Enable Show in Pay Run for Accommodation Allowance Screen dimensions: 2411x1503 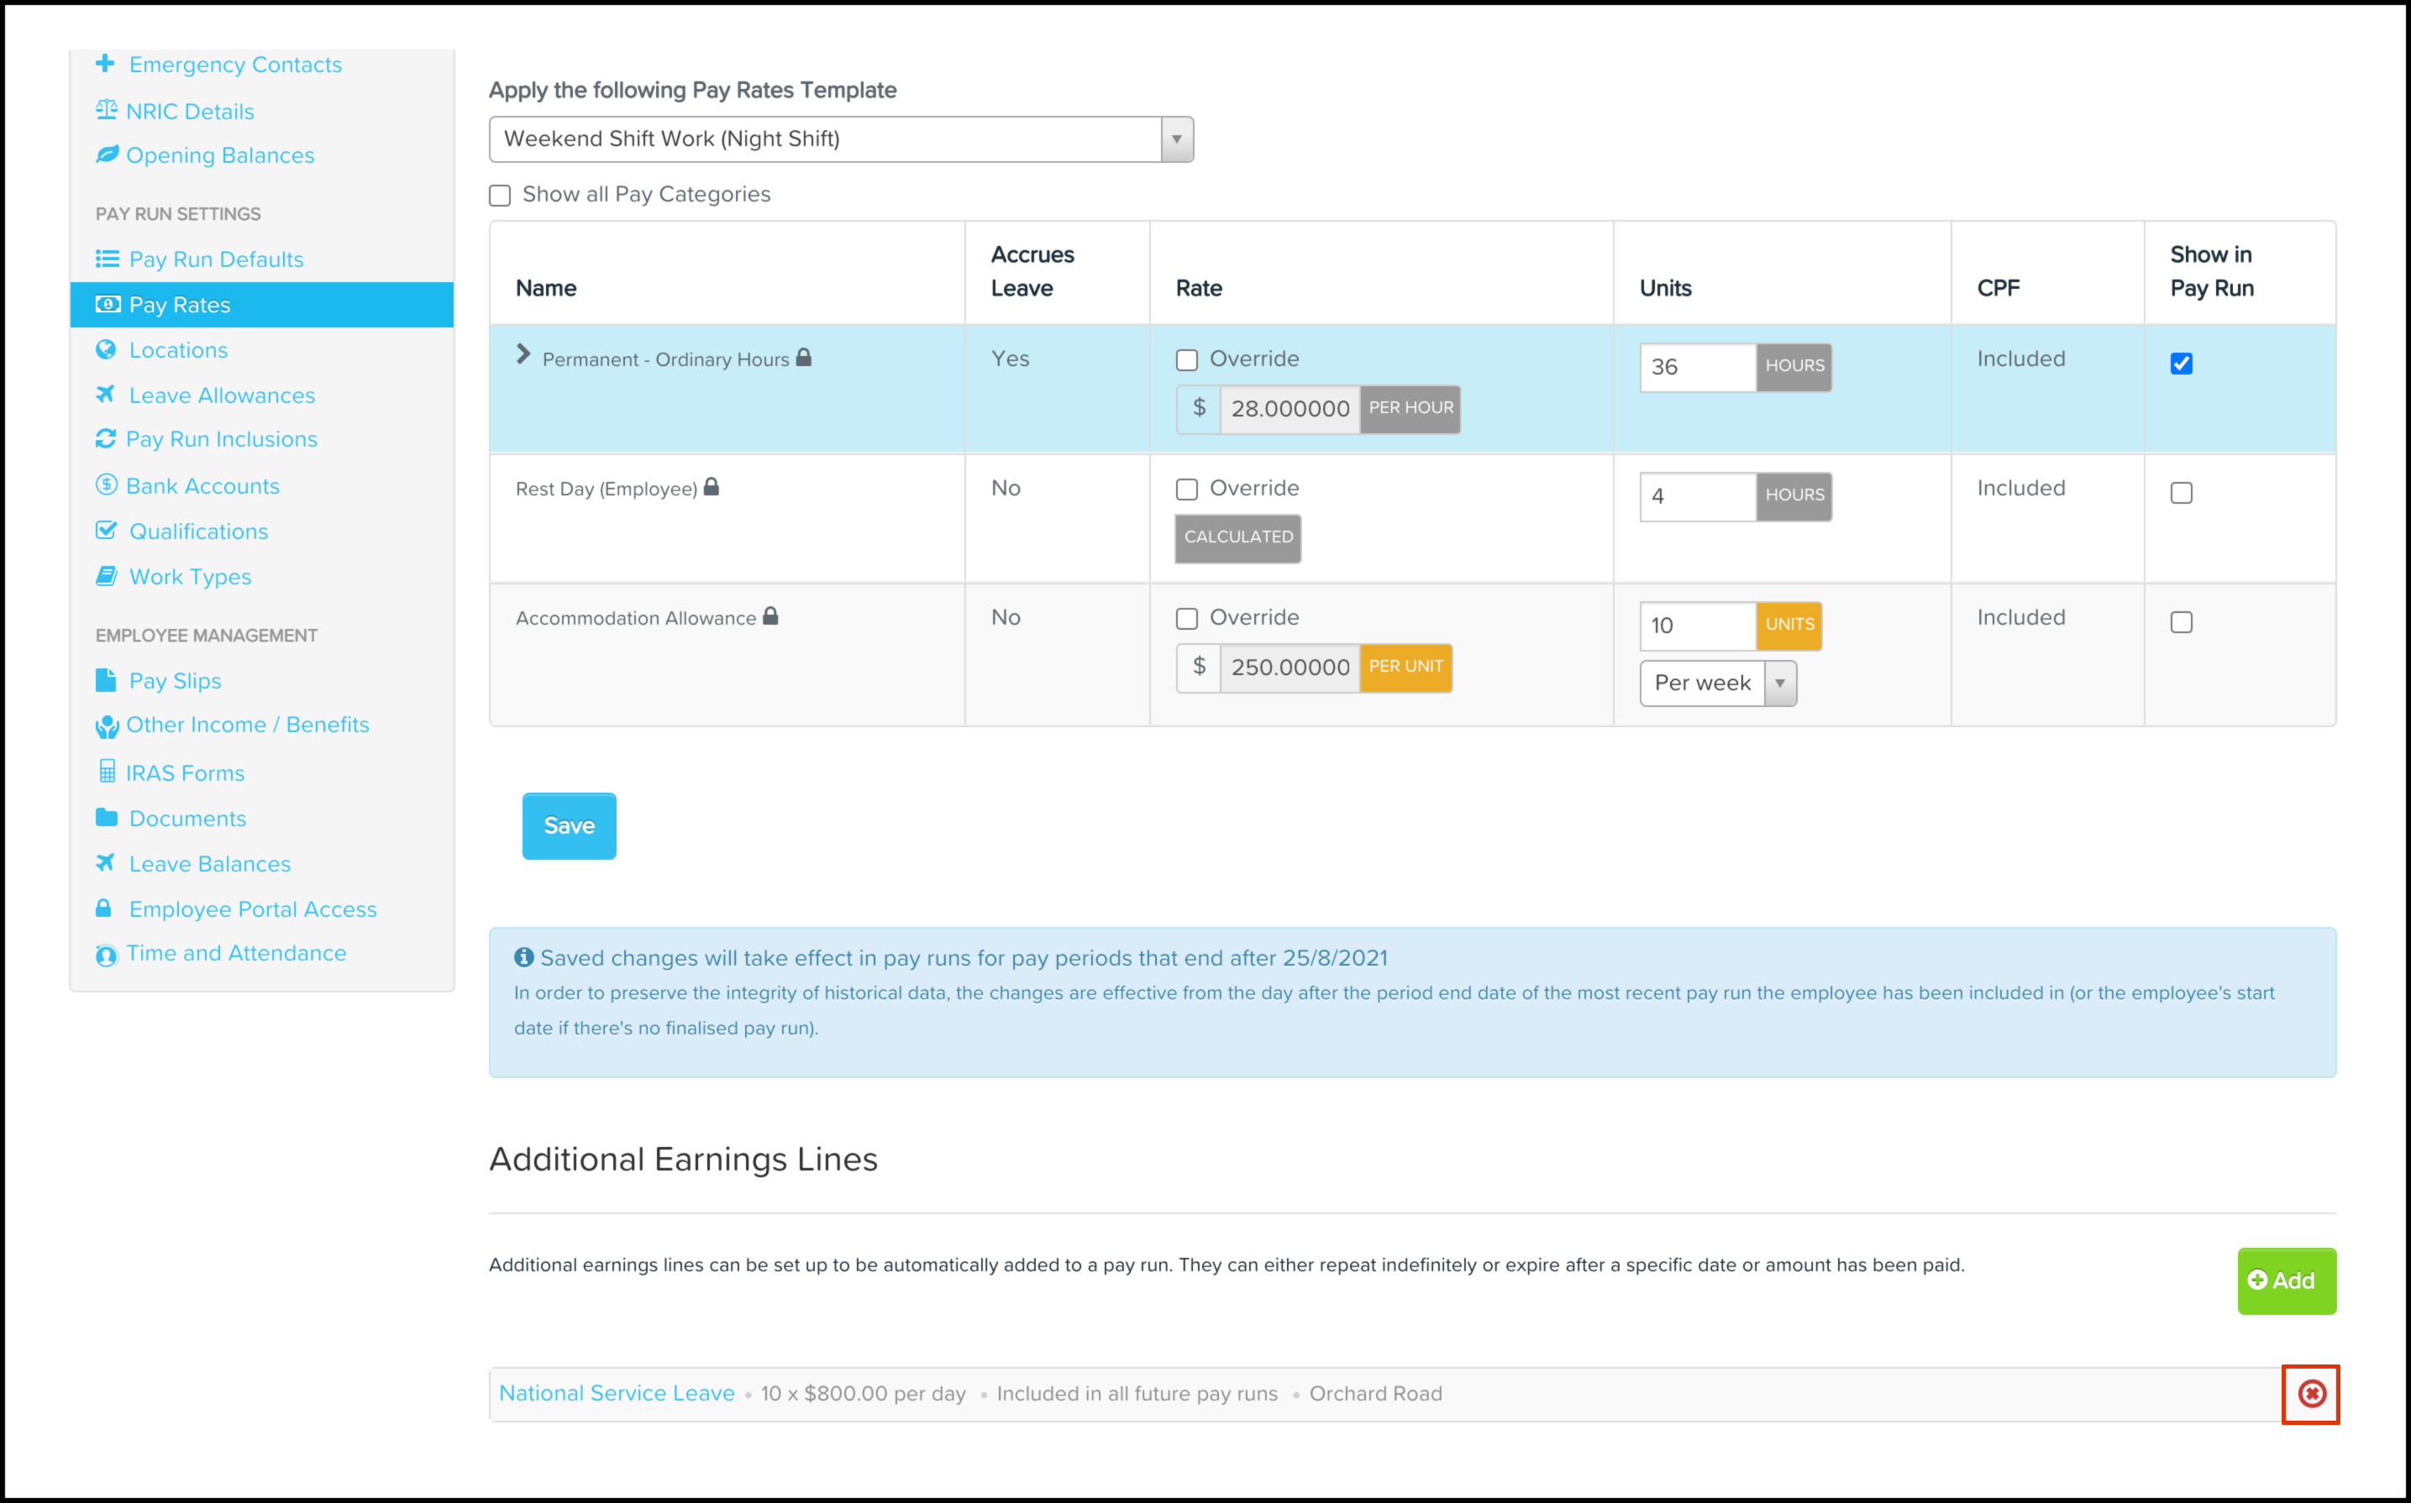2182,622
